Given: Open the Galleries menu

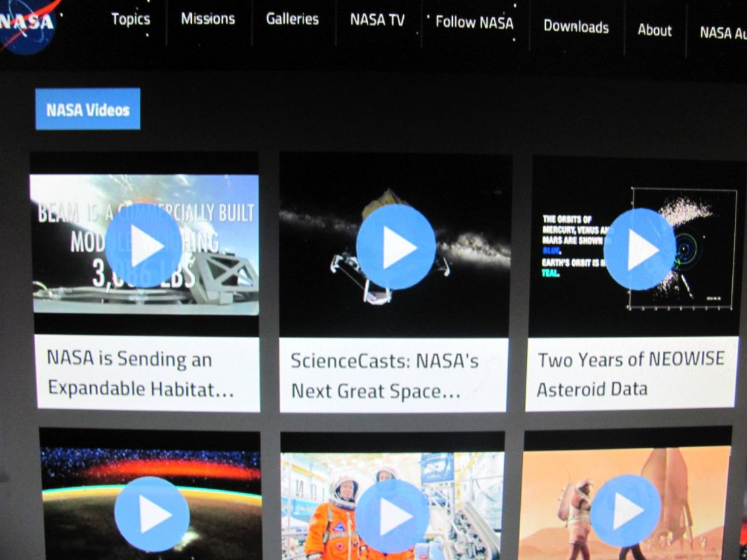Looking at the screenshot, I should click(x=292, y=19).
